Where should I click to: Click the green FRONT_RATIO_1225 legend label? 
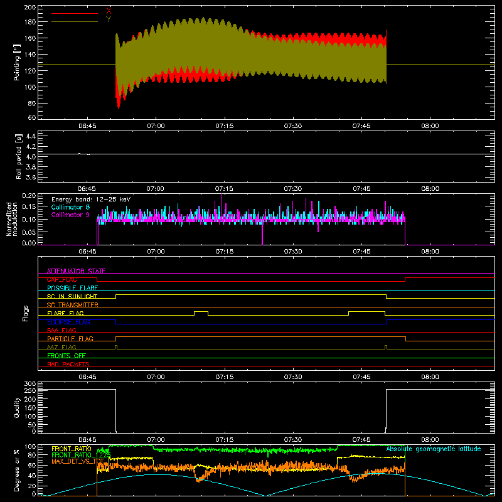pyautogui.click(x=81, y=454)
